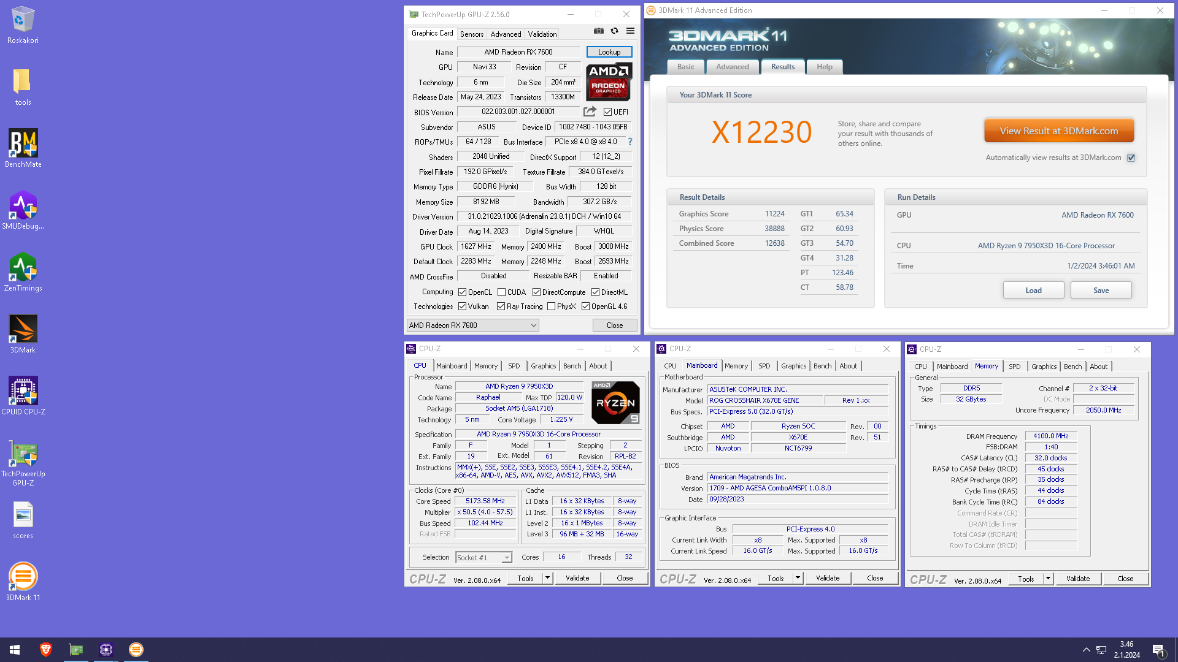Image resolution: width=1178 pixels, height=662 pixels.
Task: Expand Tools arrow in Mainboard CPU-Z window
Action: 798,578
